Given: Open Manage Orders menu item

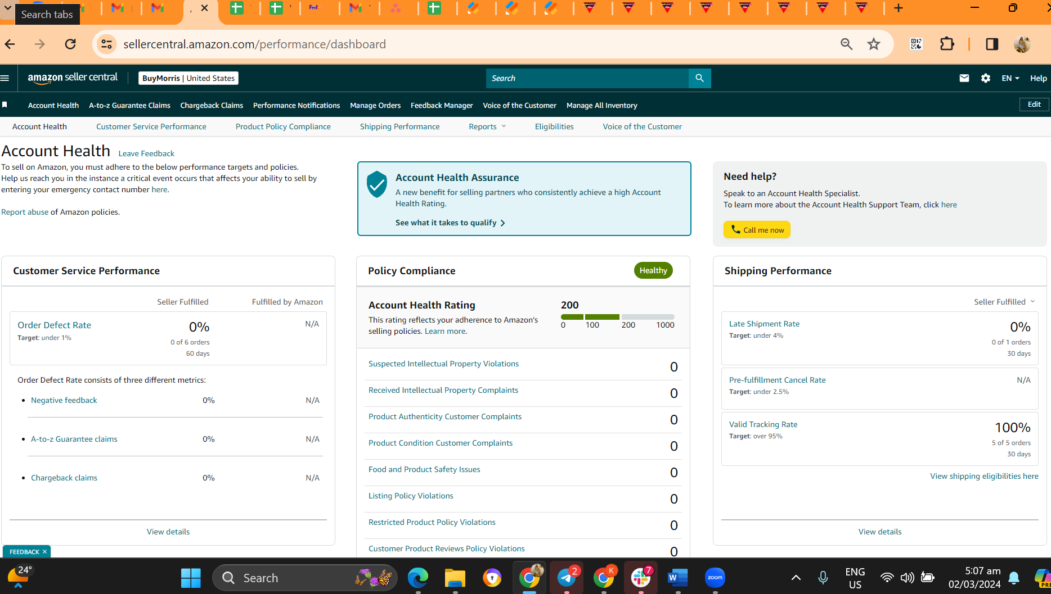Looking at the screenshot, I should pyautogui.click(x=375, y=105).
